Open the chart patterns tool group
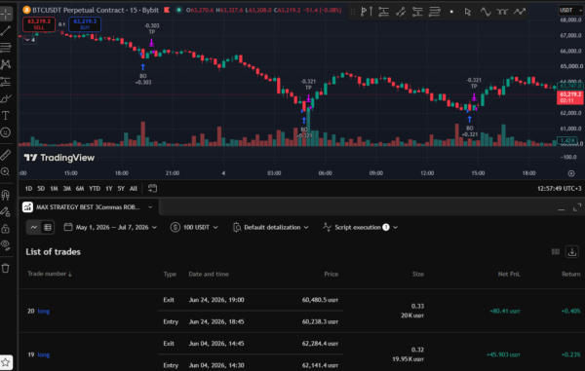 (6, 64)
